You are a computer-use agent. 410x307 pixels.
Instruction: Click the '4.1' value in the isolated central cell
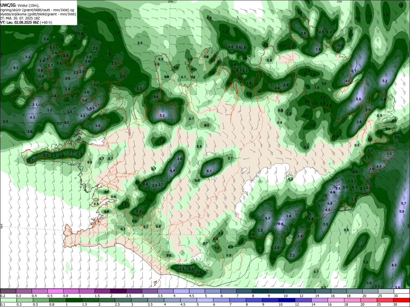pyautogui.click(x=209, y=171)
